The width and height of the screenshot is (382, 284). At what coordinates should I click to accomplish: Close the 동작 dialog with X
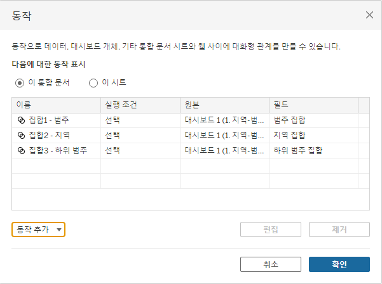369,15
